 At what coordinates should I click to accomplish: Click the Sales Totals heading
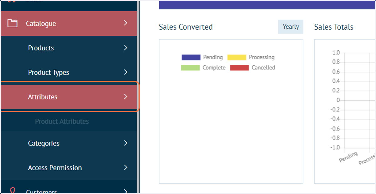point(334,27)
